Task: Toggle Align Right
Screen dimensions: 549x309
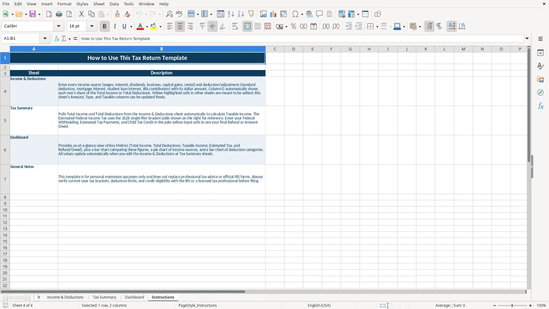Action: click(x=190, y=27)
